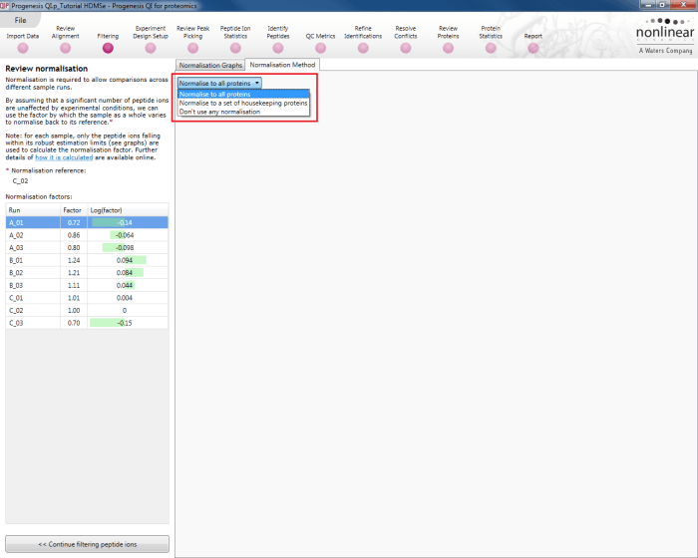Go to the Review Proteins step
This screenshot has width=698, height=558.
pyautogui.click(x=449, y=39)
